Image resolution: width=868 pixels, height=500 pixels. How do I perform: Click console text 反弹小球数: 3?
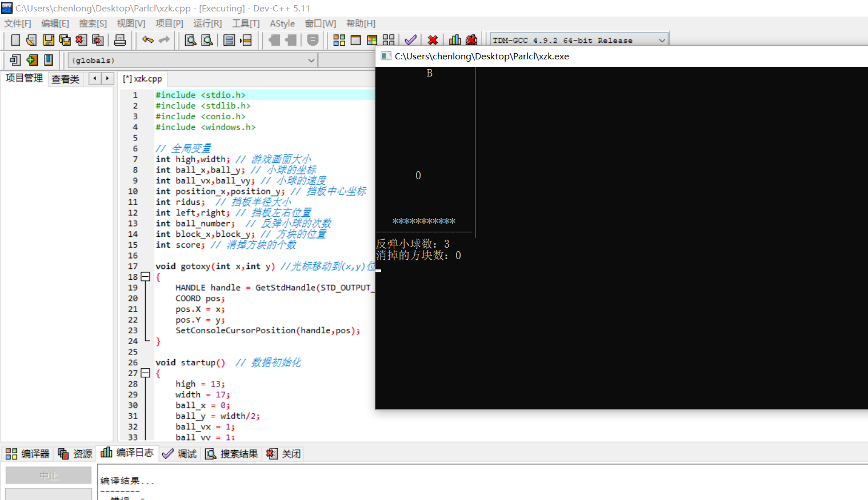[413, 244]
